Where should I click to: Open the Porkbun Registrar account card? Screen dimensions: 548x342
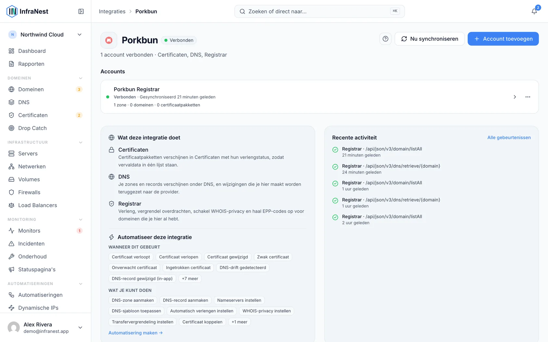click(x=319, y=97)
